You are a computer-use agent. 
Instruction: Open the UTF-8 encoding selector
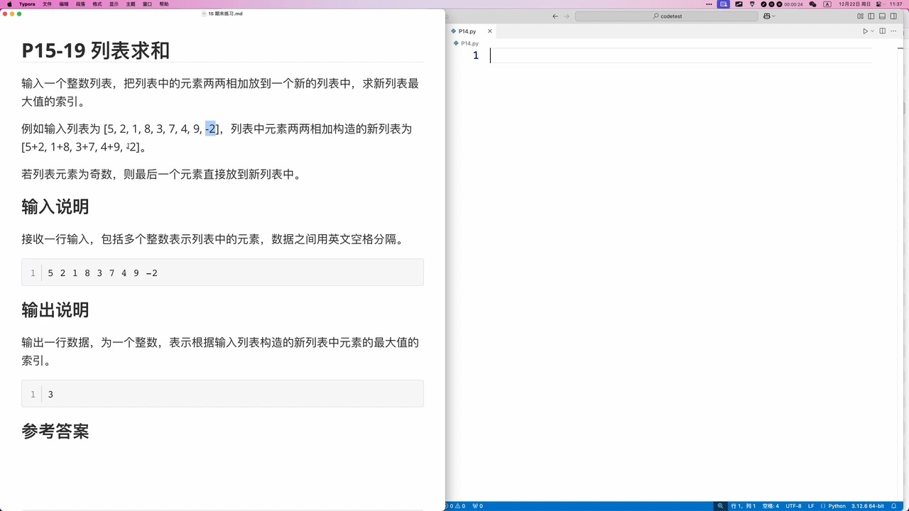point(793,506)
